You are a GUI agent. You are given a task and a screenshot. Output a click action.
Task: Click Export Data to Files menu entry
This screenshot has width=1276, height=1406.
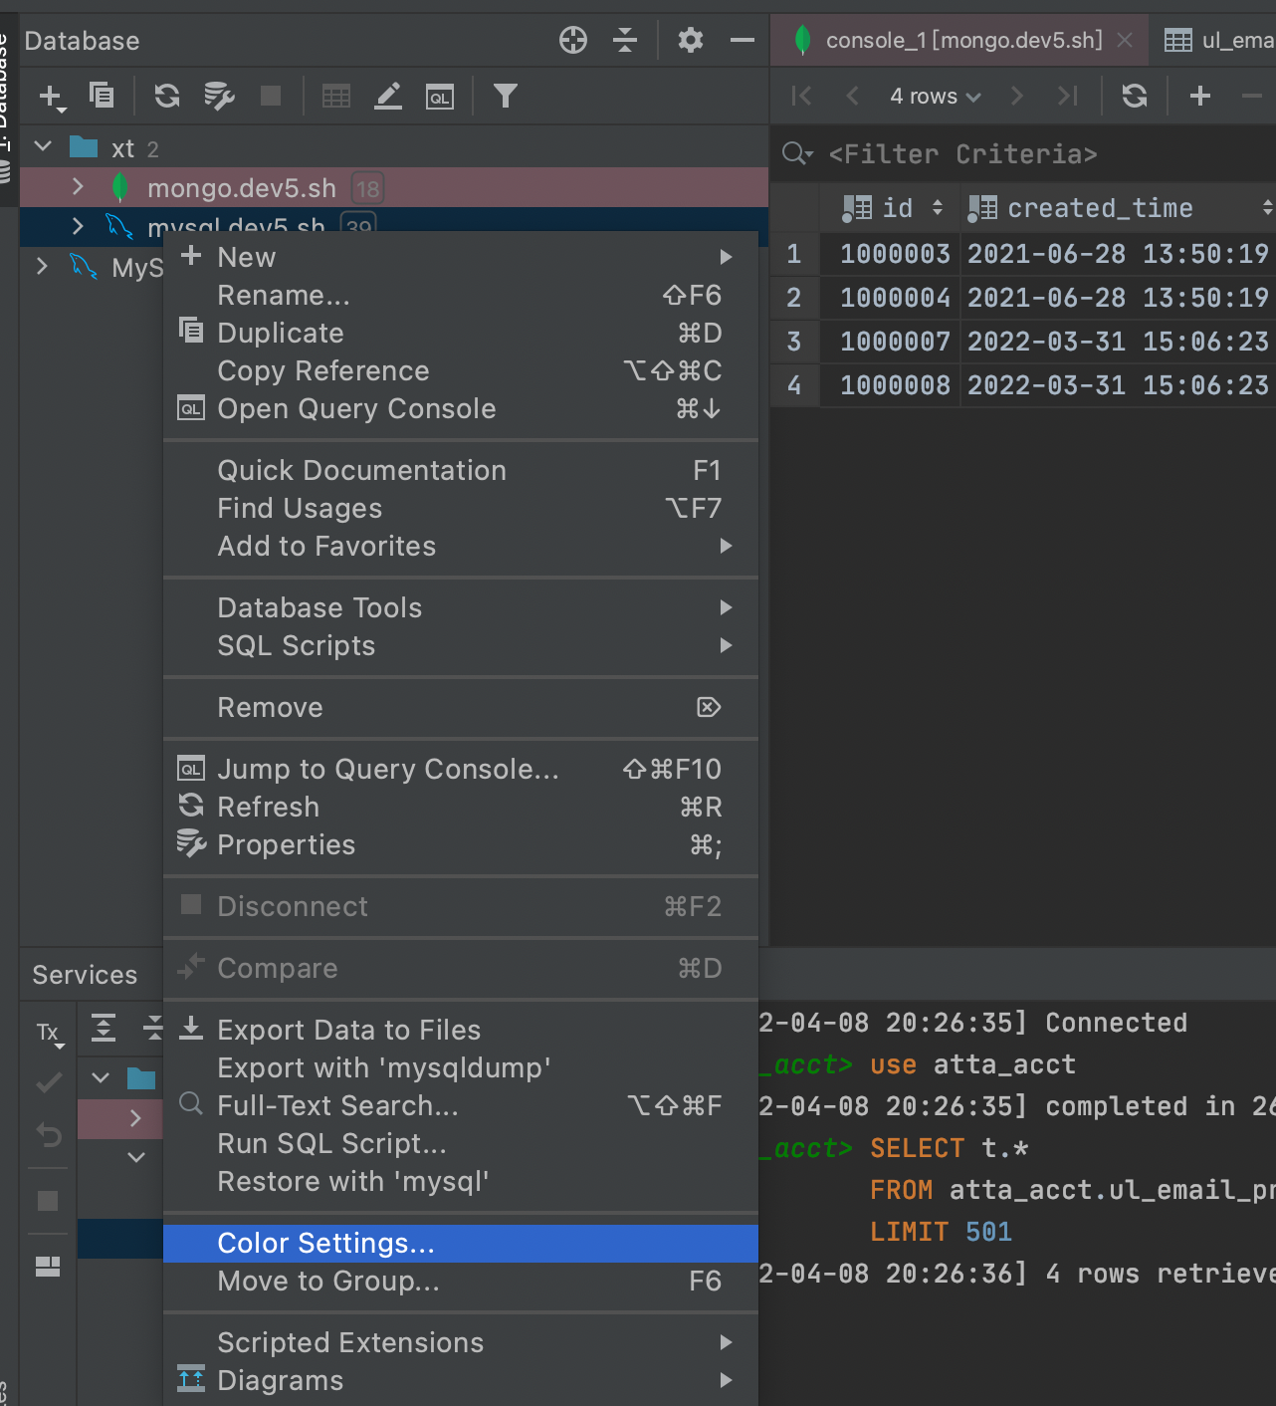coord(348,1030)
